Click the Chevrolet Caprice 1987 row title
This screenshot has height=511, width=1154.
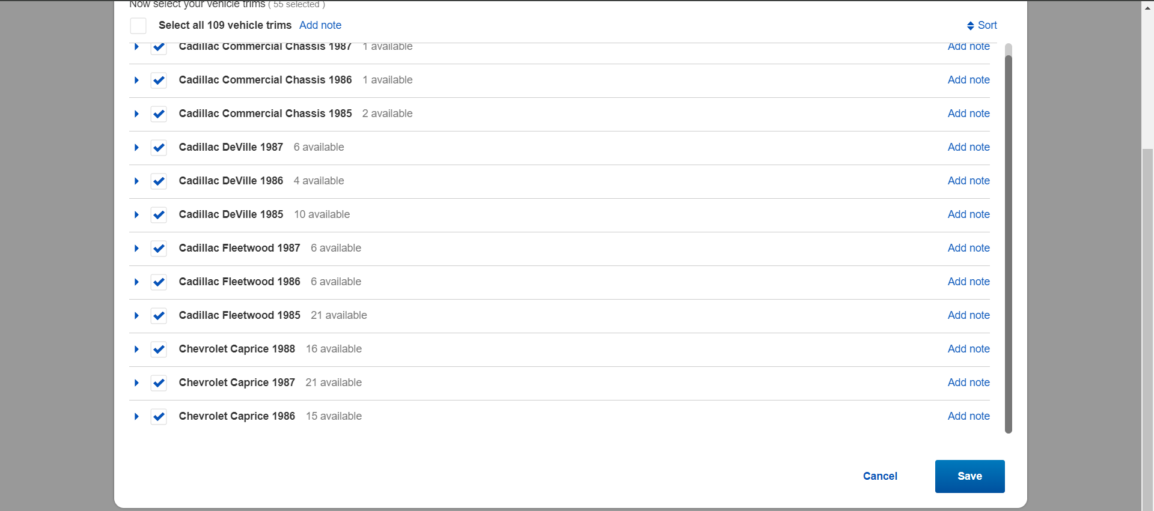(x=237, y=382)
